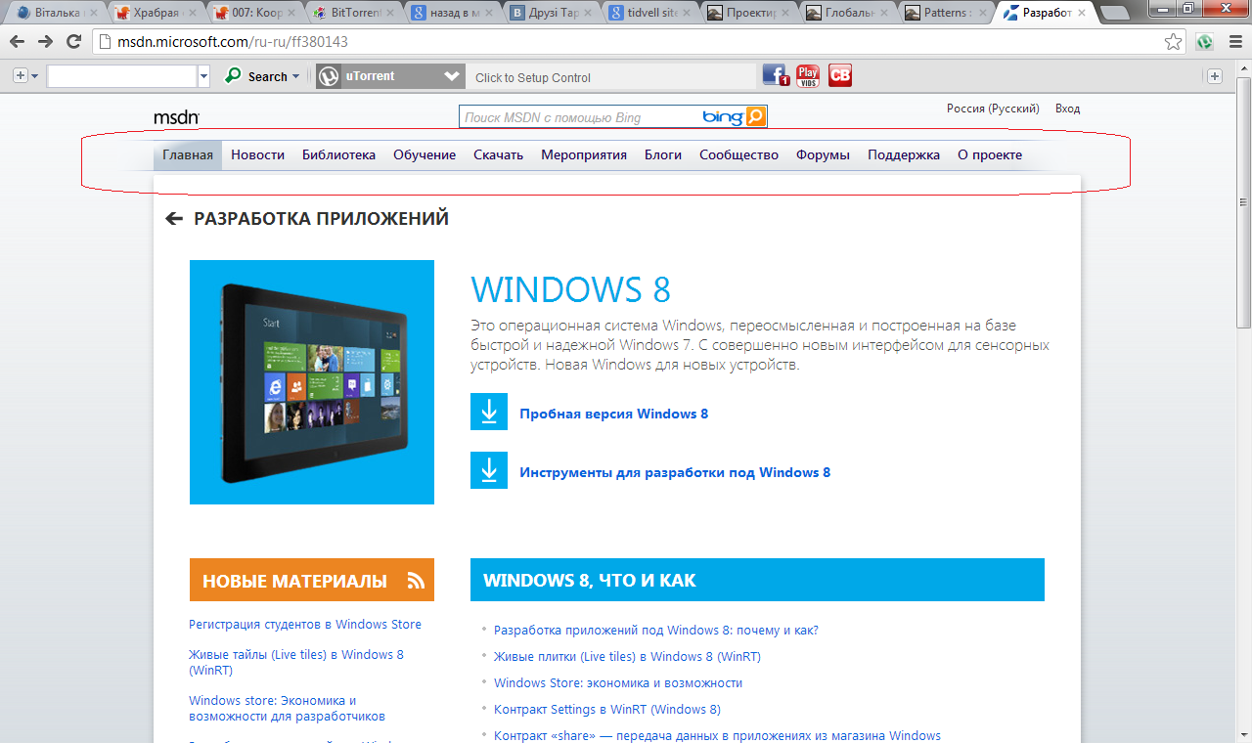Click the back arrow beside Разработка приложений
Image resolution: width=1252 pixels, height=743 pixels.
[x=174, y=218]
